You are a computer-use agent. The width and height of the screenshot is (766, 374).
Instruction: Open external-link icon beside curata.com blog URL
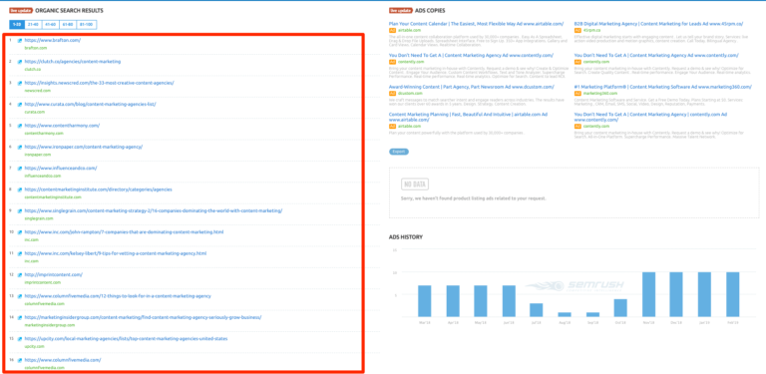(x=20, y=105)
